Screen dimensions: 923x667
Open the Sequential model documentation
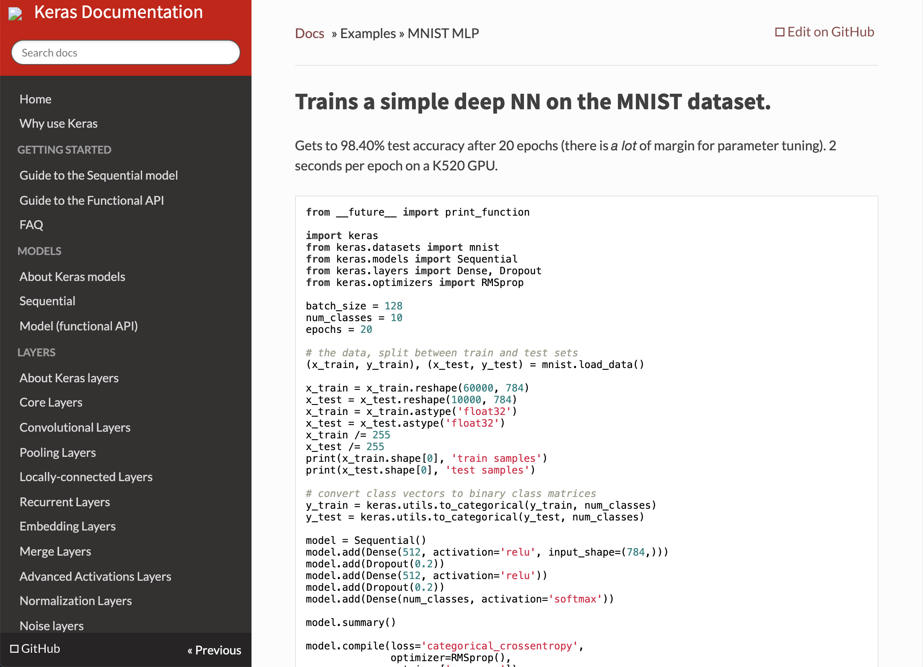point(47,301)
